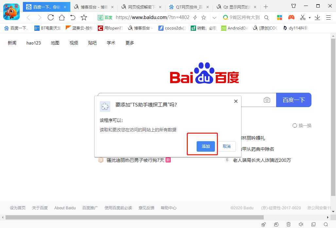Open the browser main menu hamburger
The width and height of the screenshot is (336, 228).
tap(328, 17)
